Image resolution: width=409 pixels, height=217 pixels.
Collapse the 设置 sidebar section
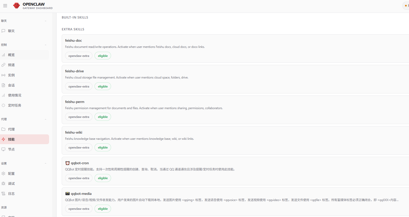(45, 163)
